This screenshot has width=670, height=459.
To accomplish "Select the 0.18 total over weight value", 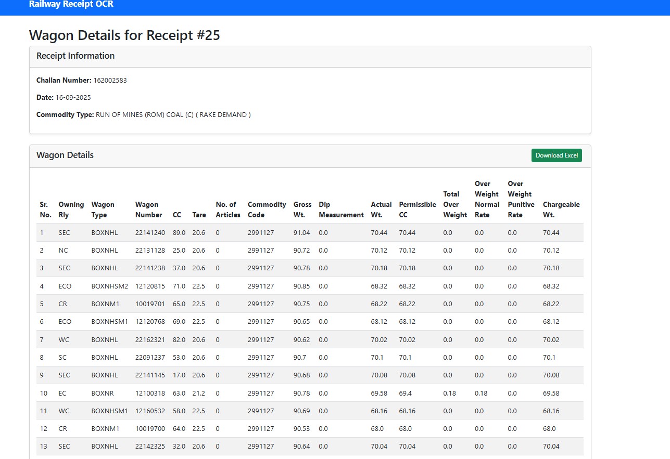I will (x=449, y=394).
